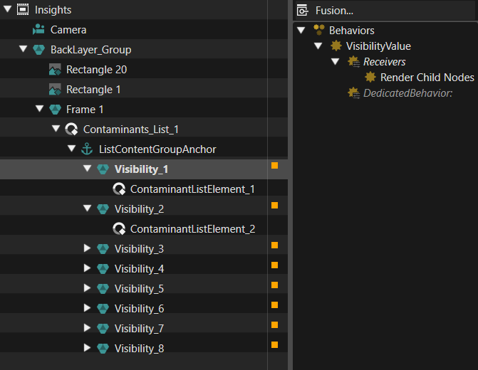The image size is (478, 370).
Task: Collapse the Receivers section
Action: [x=336, y=61]
